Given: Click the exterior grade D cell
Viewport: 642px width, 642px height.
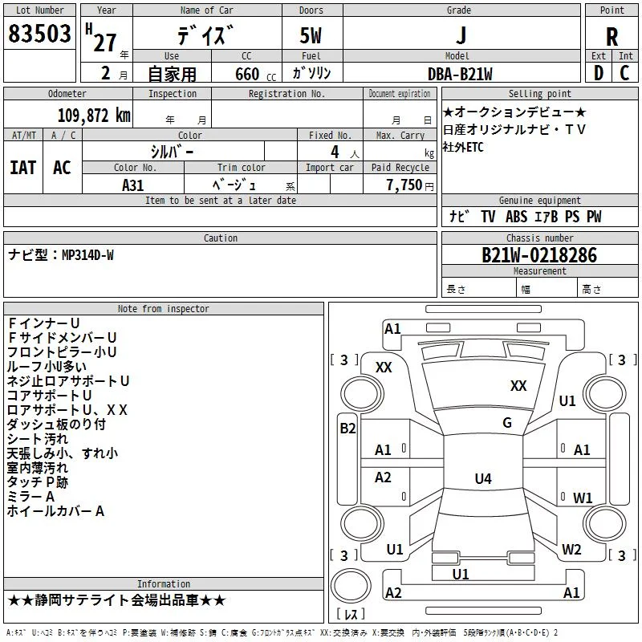Looking at the screenshot, I should tap(599, 72).
